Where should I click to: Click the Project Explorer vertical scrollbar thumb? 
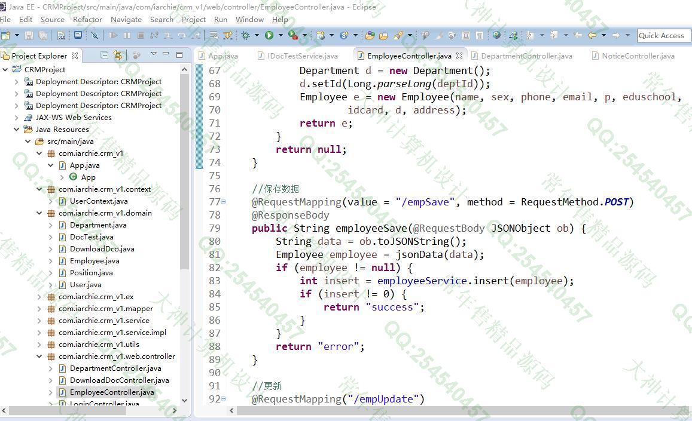pos(184,172)
